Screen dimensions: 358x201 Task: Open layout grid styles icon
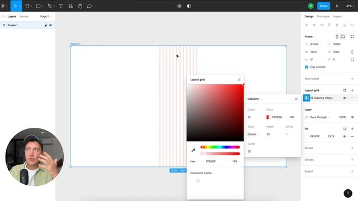(345, 90)
